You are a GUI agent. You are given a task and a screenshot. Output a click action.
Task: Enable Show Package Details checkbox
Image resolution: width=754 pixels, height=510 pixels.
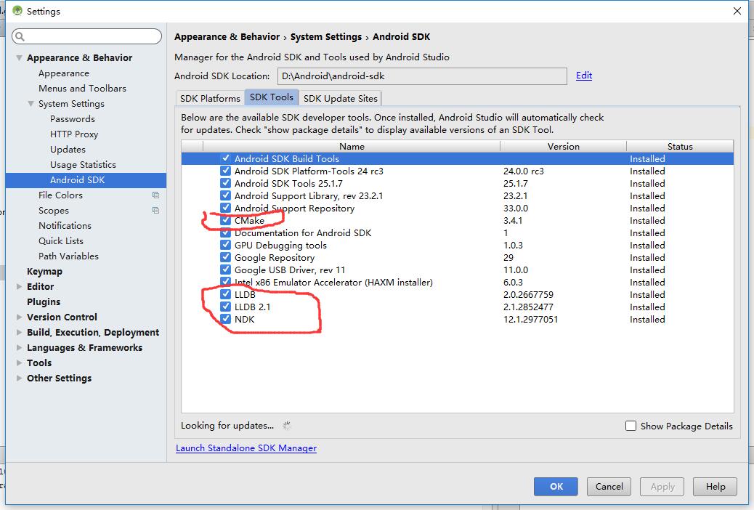(x=631, y=426)
